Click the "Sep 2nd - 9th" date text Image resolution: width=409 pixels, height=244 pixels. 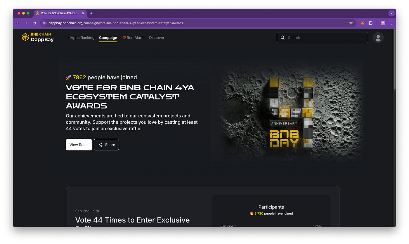[87, 211]
